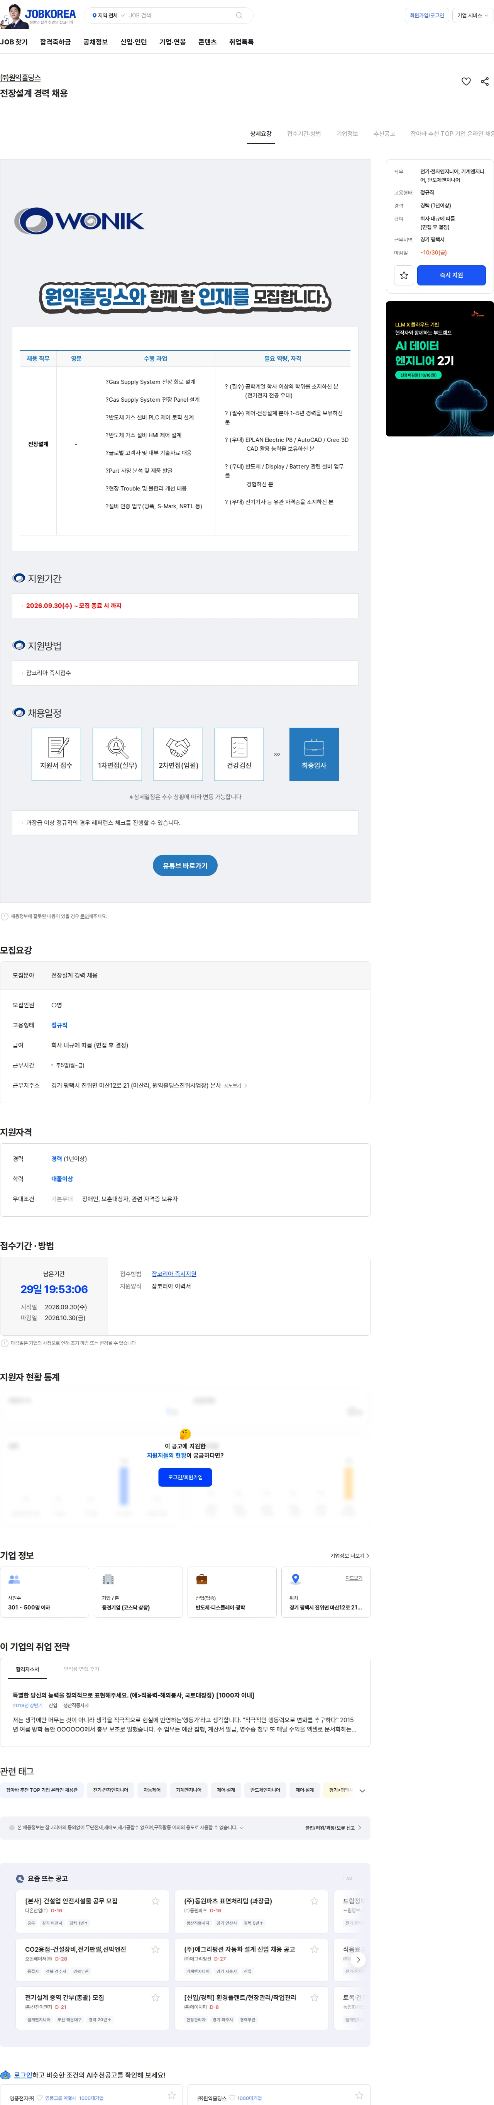Viewport: 494px width, 2105px height.
Task: Open the 신입·인턴 menu
Action: pos(133,42)
